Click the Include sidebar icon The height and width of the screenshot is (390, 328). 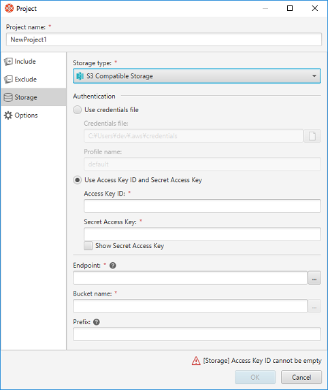pos(8,61)
